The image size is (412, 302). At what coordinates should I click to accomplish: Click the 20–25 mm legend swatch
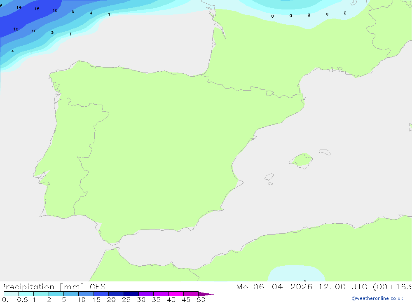click(116, 294)
